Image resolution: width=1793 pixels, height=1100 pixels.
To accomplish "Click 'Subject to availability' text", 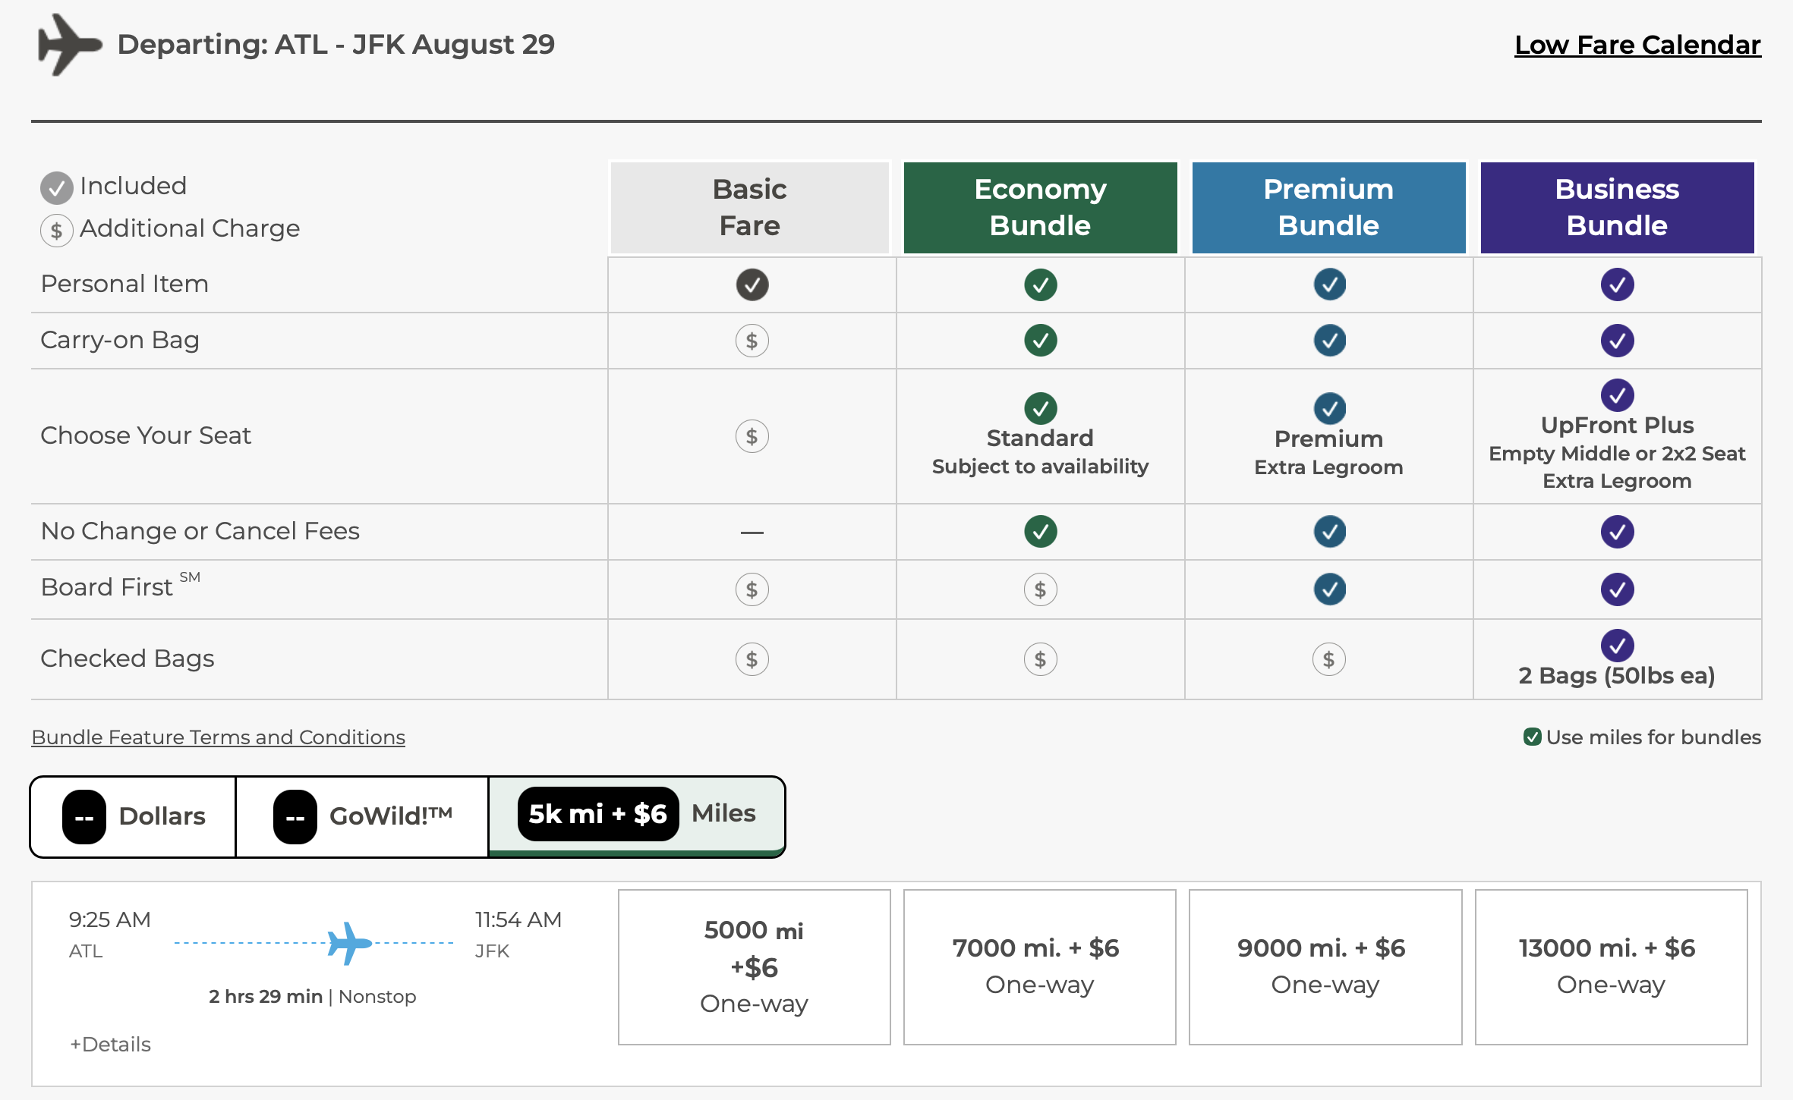I will [x=1040, y=467].
